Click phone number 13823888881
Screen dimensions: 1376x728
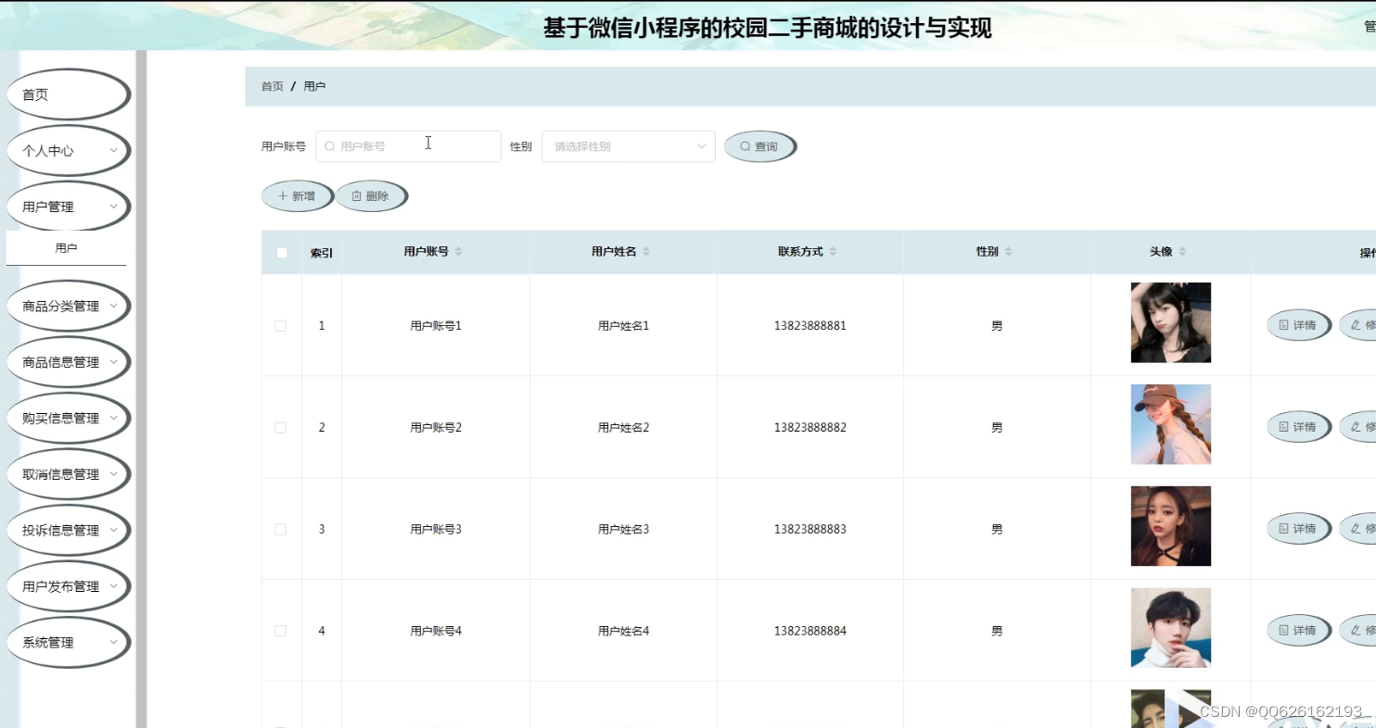pos(810,326)
